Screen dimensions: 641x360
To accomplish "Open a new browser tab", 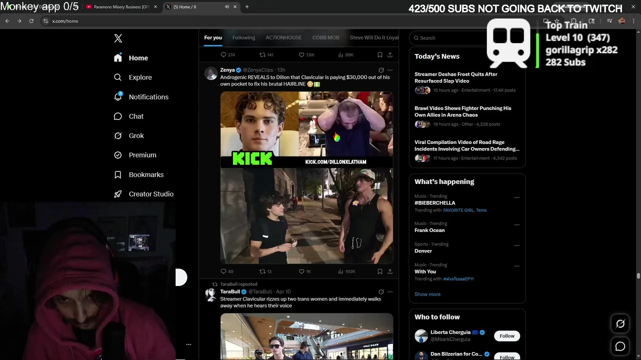I will [x=247, y=6].
